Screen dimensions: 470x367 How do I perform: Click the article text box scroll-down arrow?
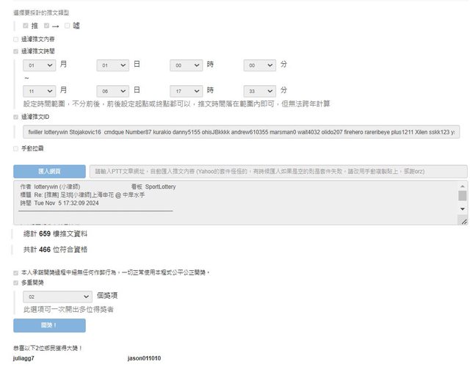tap(463, 209)
